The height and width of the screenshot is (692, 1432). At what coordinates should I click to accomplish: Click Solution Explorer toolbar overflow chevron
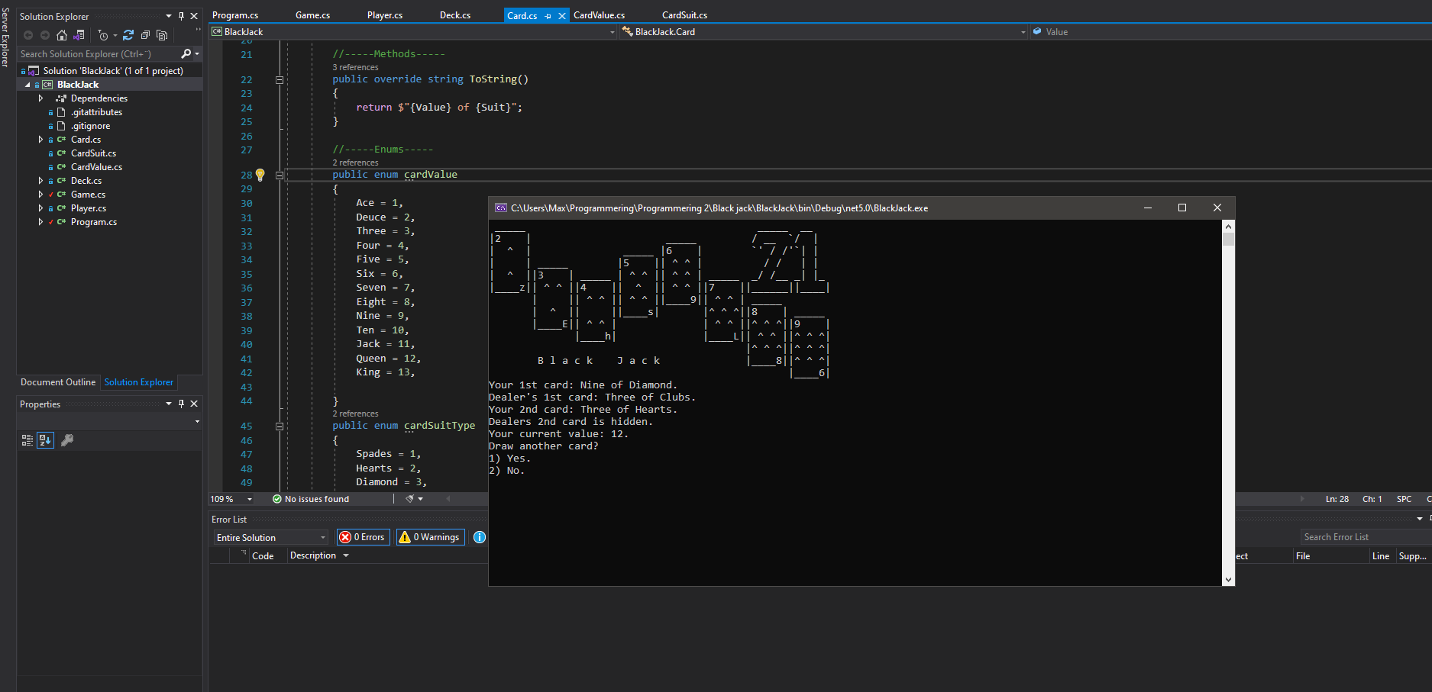click(198, 31)
